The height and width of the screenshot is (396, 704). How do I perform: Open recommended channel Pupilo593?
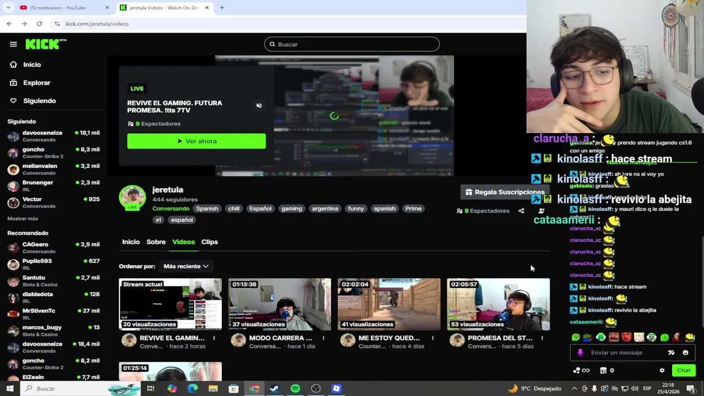pos(53,264)
